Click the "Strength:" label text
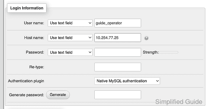Screen dimensions: 207x109 tap(151, 52)
